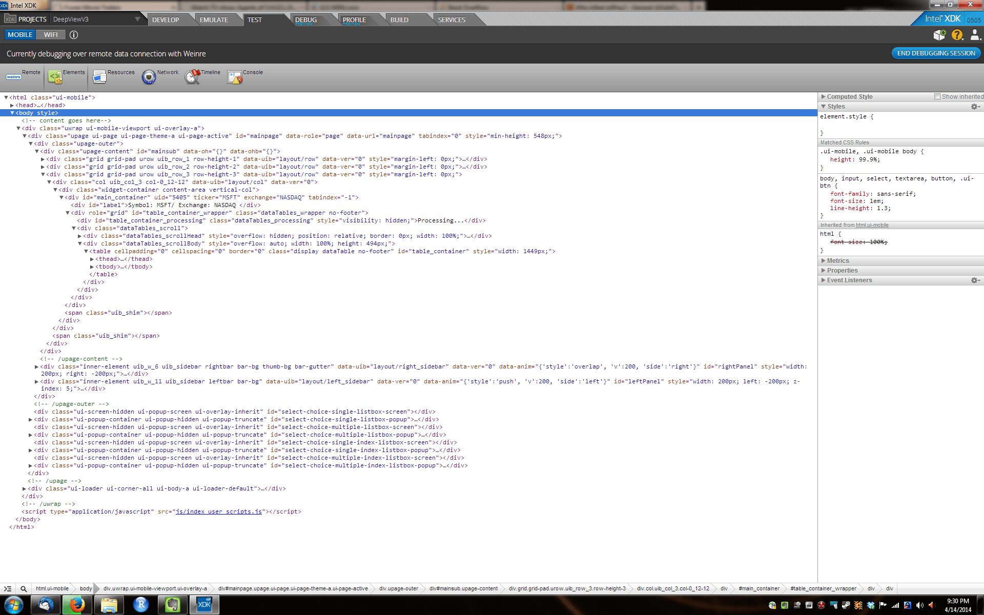Open the Timeline panel
Image resolution: width=984 pixels, height=615 pixels.
coord(202,76)
